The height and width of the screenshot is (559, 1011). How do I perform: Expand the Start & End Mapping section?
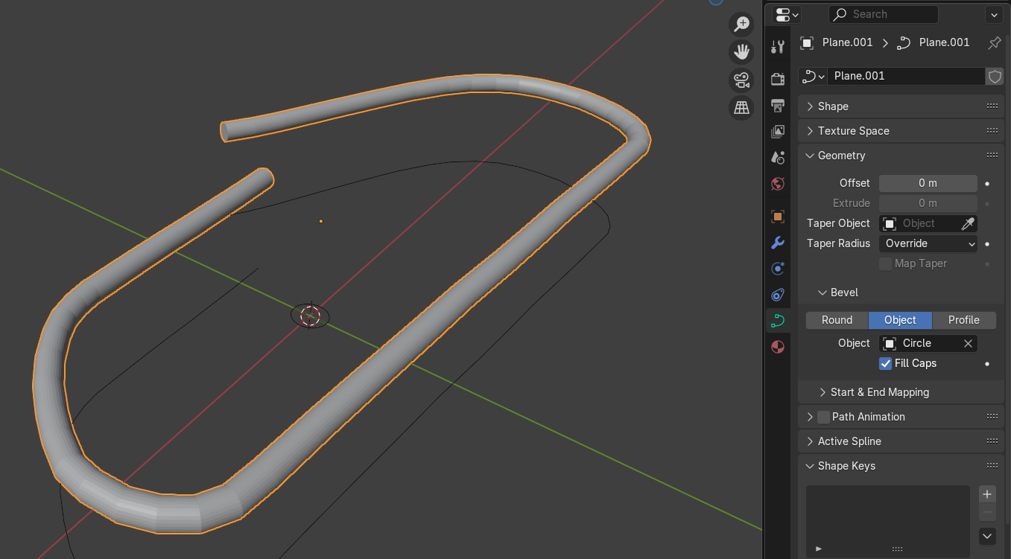coord(879,392)
